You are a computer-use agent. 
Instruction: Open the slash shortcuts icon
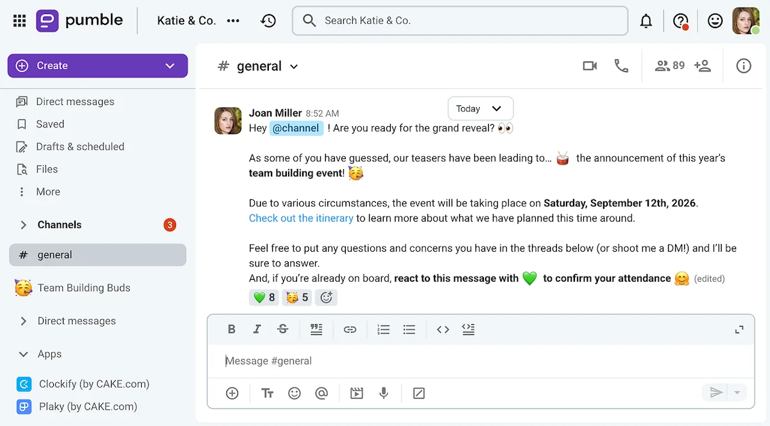419,393
